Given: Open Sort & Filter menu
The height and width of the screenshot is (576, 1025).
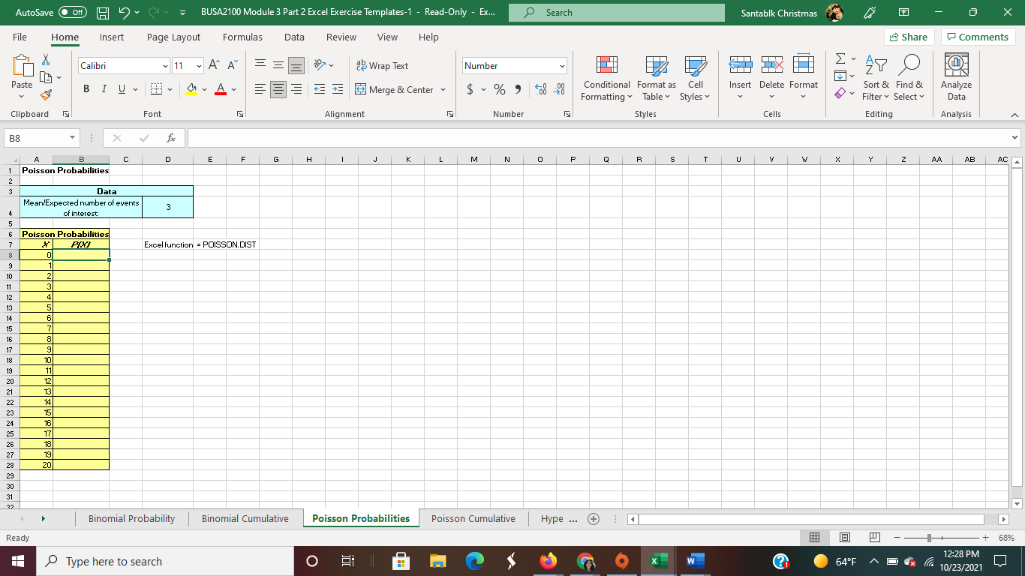Looking at the screenshot, I should pyautogui.click(x=876, y=78).
